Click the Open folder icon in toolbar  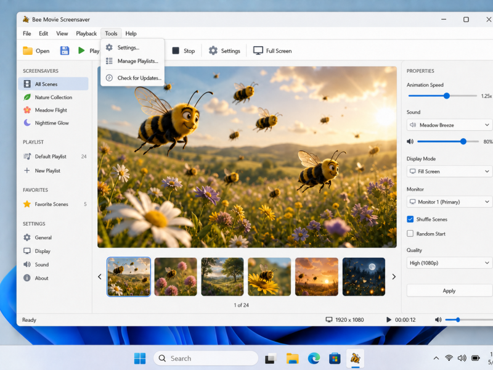click(x=28, y=51)
